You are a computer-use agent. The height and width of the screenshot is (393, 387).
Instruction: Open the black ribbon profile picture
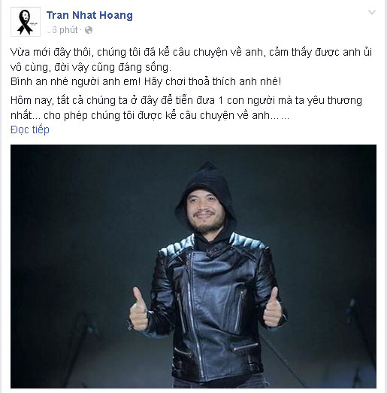(26, 22)
